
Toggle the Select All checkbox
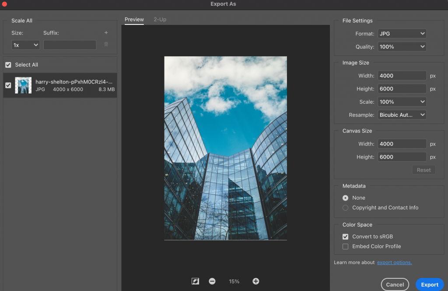[8, 65]
